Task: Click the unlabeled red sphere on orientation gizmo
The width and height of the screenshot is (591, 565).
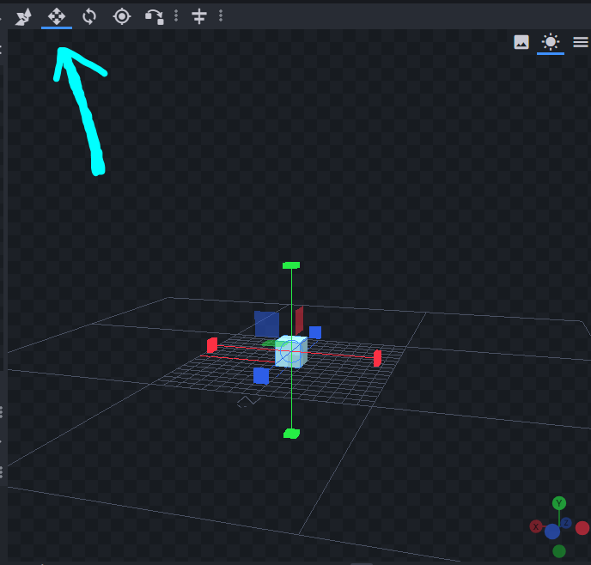Action: click(x=582, y=528)
